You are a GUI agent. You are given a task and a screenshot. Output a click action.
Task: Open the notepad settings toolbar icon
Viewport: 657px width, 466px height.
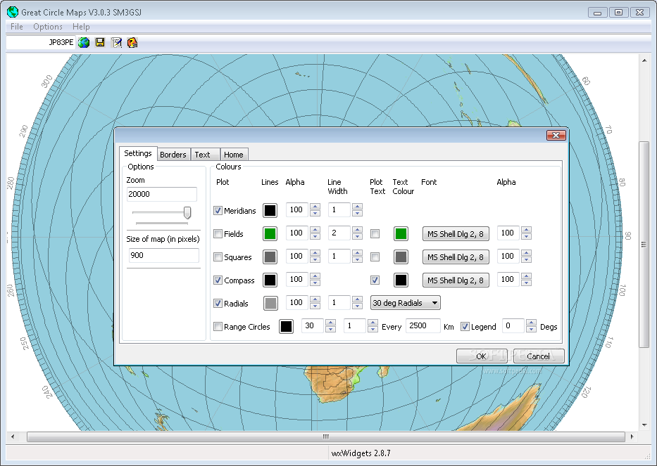116,42
